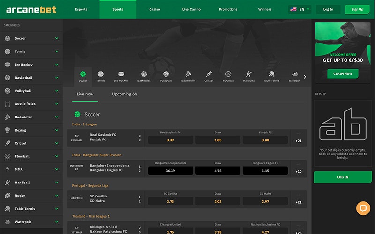Choose the Cricket bat icon in carousel
Image resolution: width=375 pixels, height=234 pixels.
[x=209, y=74]
